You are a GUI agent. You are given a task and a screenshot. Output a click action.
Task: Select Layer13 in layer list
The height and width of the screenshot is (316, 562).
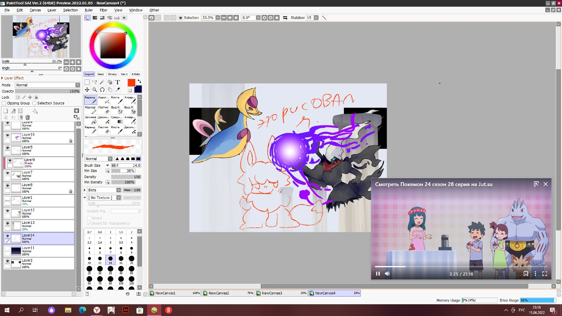[39, 226]
